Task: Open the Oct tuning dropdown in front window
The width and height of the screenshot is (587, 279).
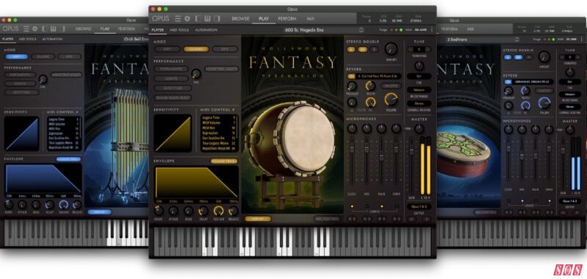Action: point(419,76)
